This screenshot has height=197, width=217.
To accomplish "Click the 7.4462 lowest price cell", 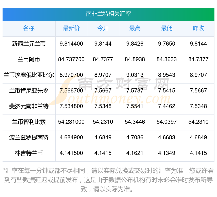I will (166, 106).
